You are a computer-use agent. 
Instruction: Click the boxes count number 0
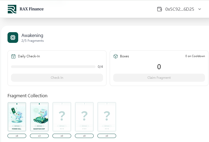159,67
